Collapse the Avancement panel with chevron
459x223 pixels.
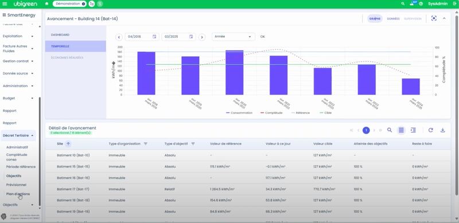pyautogui.click(x=444, y=18)
